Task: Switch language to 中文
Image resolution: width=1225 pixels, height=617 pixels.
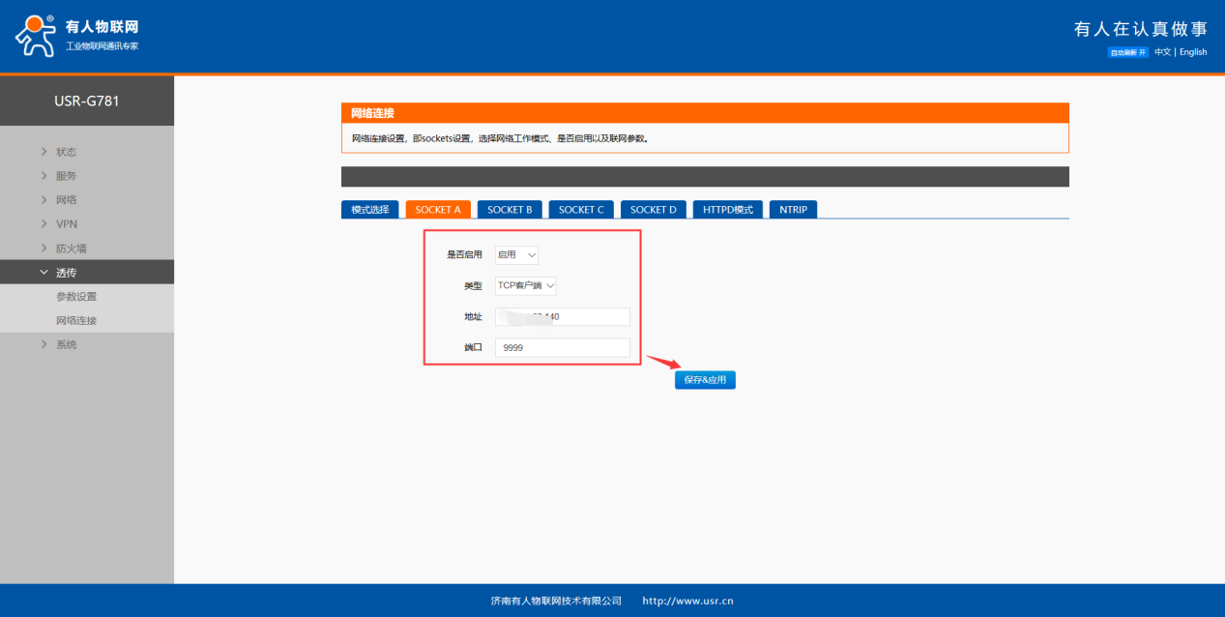Action: tap(1162, 52)
